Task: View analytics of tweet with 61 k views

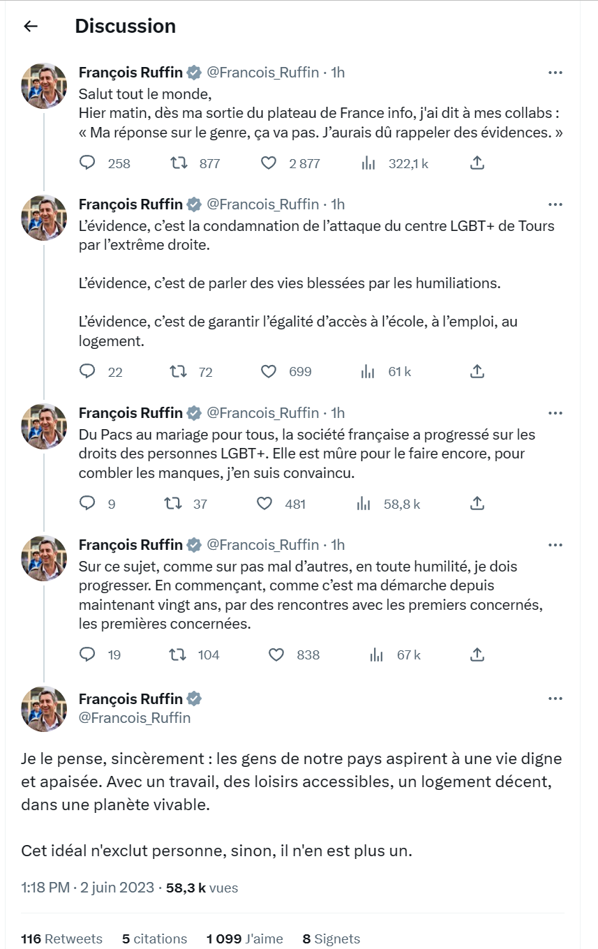Action: [x=368, y=372]
